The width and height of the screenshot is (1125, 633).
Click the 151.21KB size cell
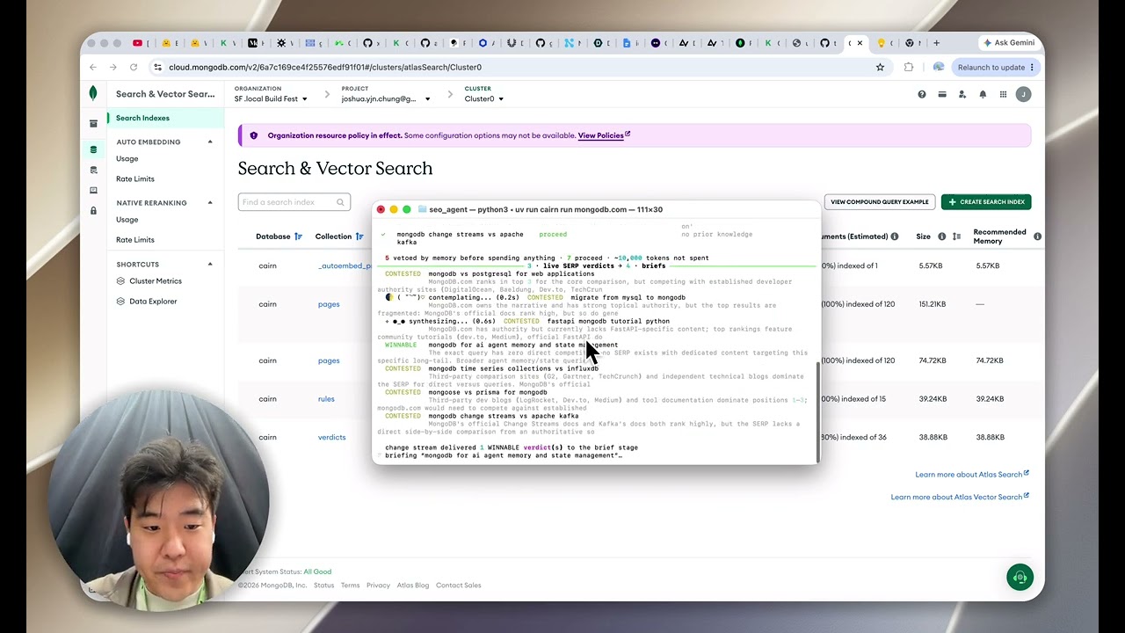coord(934,304)
